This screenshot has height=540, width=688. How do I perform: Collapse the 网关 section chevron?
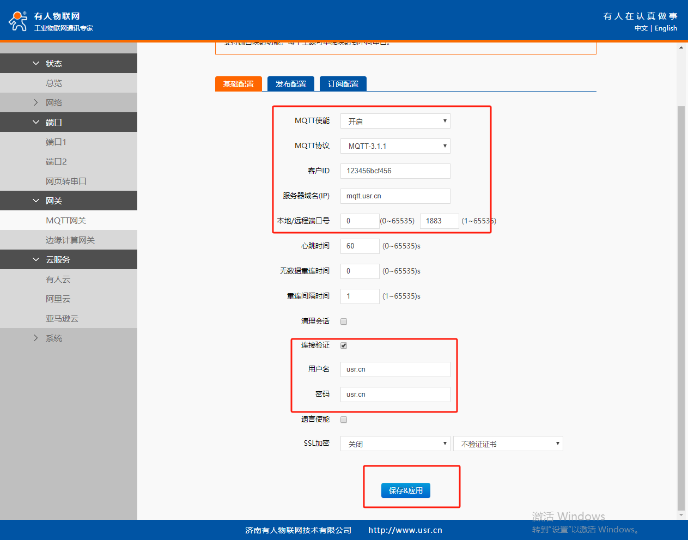coord(36,201)
